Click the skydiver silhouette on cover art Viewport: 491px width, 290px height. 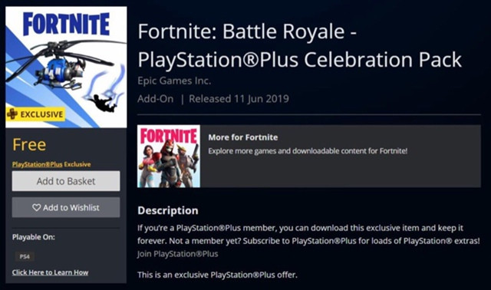click(x=103, y=104)
